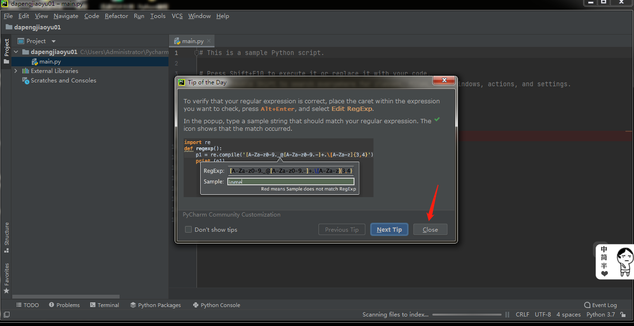Open the File menu
Image resolution: width=634 pixels, height=326 pixels.
click(8, 16)
